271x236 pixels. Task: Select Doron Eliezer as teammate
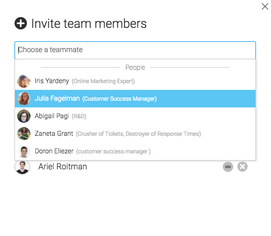135,151
